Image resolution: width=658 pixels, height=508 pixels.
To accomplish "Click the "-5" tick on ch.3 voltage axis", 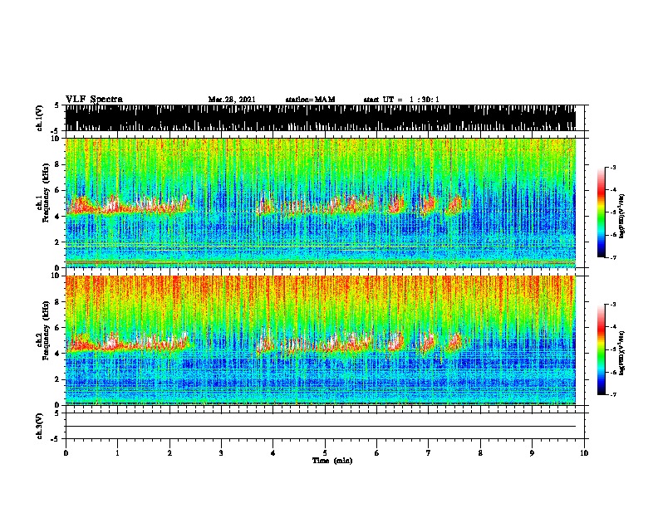I will (x=56, y=439).
